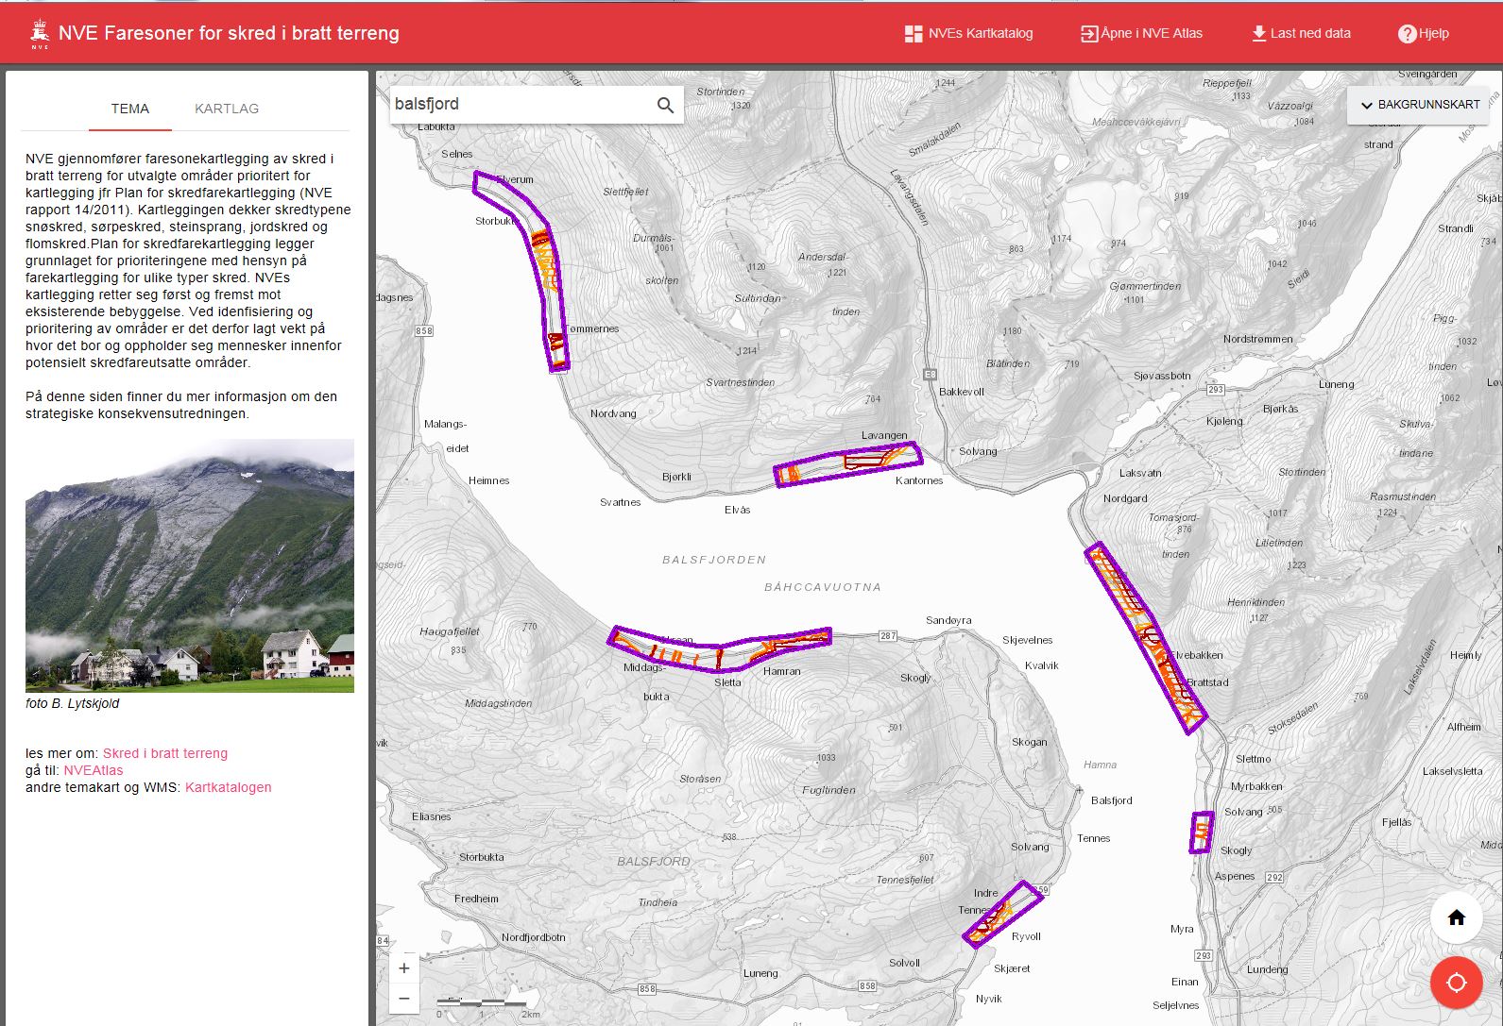This screenshot has width=1503, height=1026.
Task: Click the E8 road shield
Action: (930, 375)
